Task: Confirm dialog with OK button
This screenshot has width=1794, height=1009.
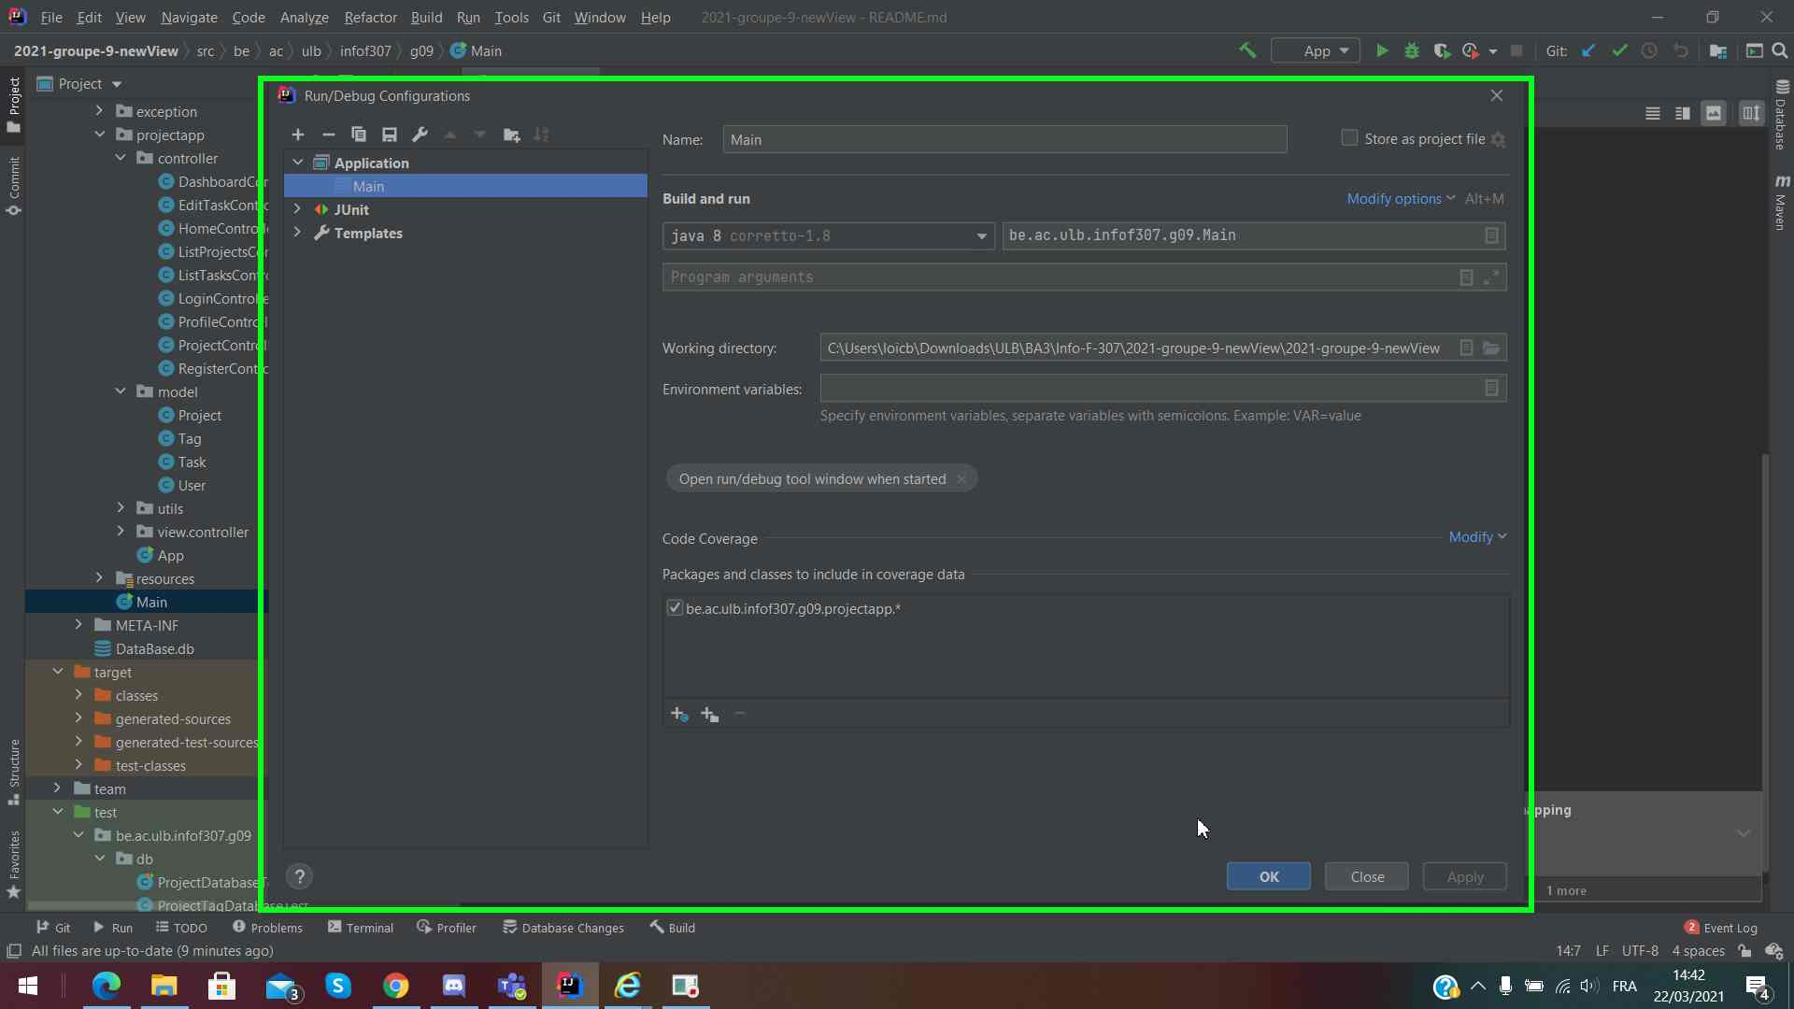Action: click(x=1268, y=876)
